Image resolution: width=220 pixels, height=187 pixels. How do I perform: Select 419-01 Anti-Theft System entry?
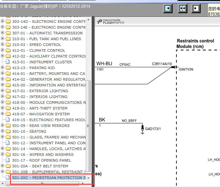[x=40, y=108]
